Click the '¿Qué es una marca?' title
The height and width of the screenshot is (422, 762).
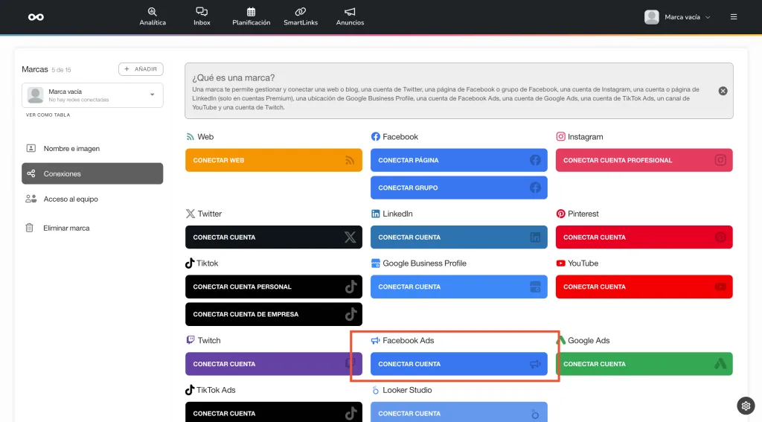[233, 78]
